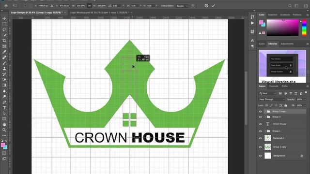
Task: Select the Rectangular Marquee tool
Action: coord(4,24)
